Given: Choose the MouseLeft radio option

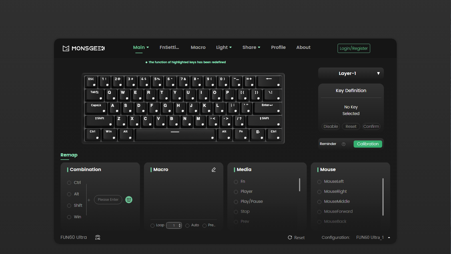Looking at the screenshot, I should pos(319,182).
